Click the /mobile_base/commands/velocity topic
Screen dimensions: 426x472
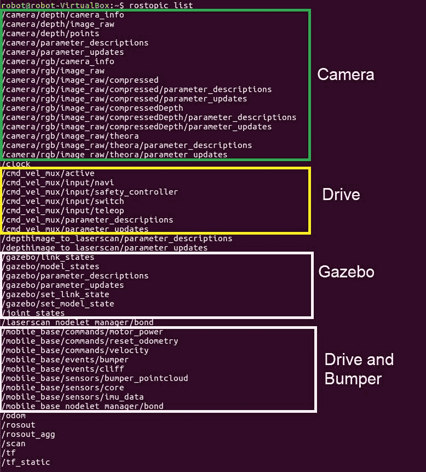[75, 350]
